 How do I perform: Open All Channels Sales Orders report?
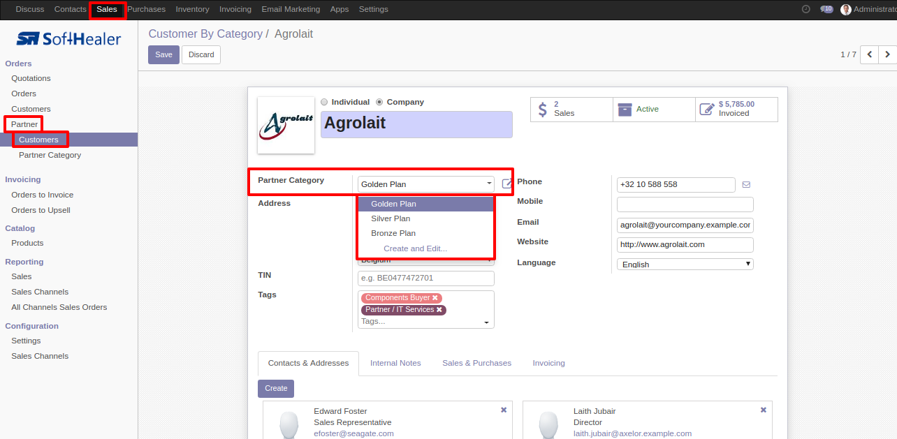tap(59, 307)
